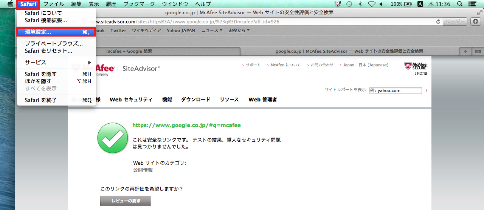484x210 pixels.
Task: Click the reload page icon in address bar
Action: (438, 22)
